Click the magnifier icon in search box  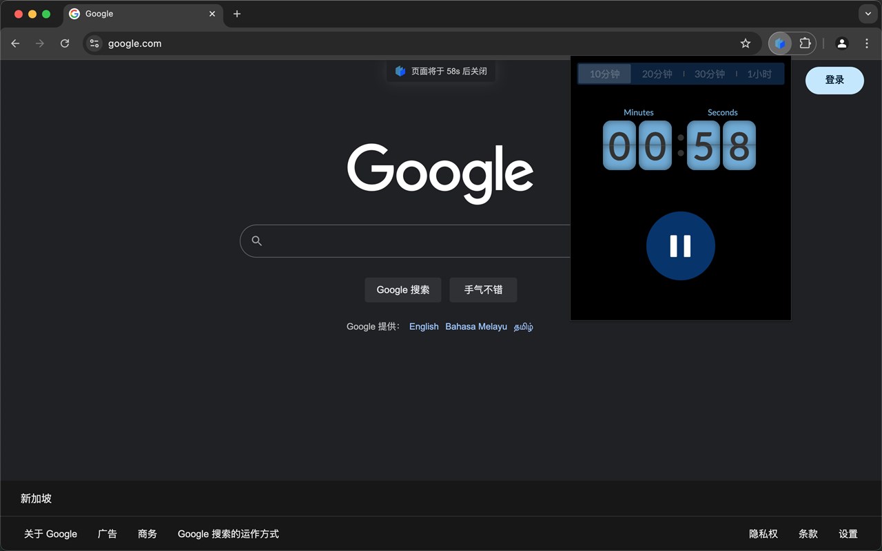point(257,240)
